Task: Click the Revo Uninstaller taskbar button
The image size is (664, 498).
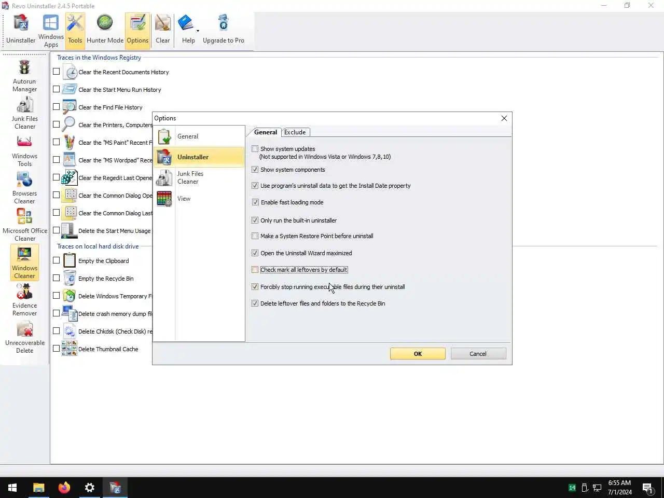Action: click(x=115, y=488)
